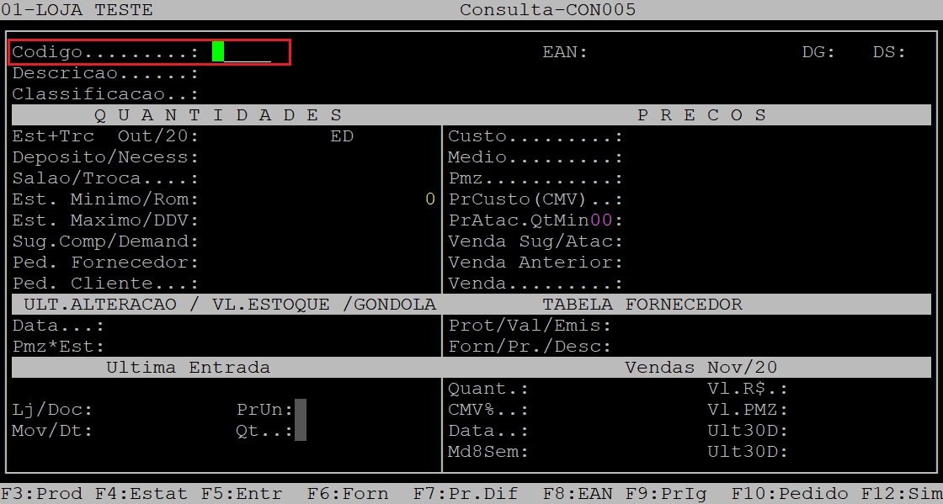This screenshot has height=504, width=943.
Task: Select F7:Pr.Dif price difference option
Action: tap(466, 494)
